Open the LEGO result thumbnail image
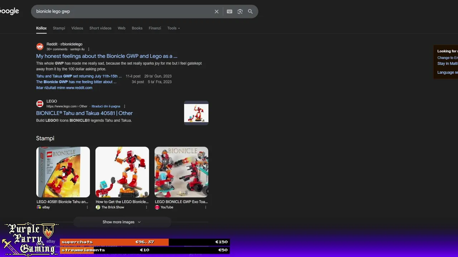 click(196, 113)
